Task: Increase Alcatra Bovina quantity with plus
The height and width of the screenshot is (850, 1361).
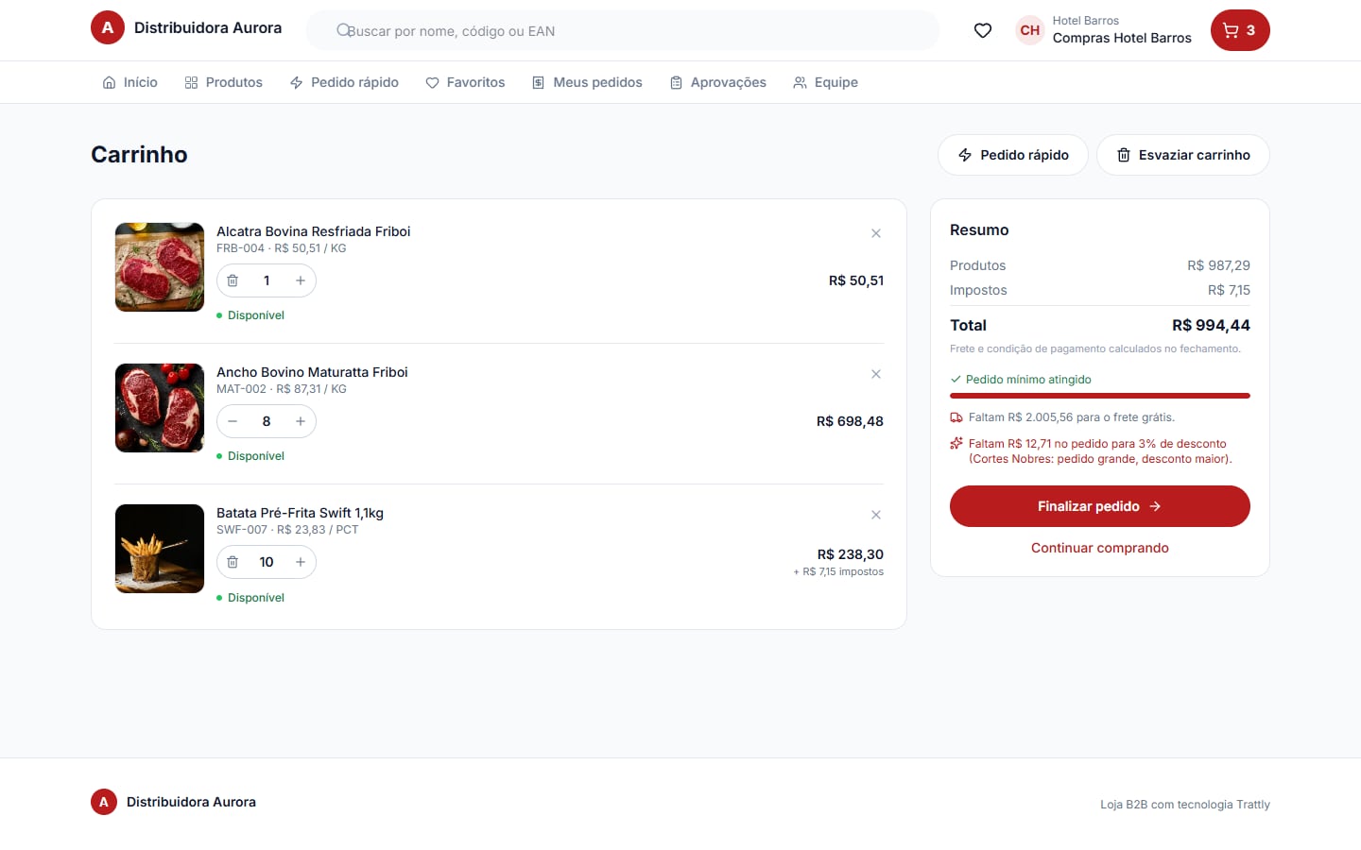Action: (x=301, y=280)
